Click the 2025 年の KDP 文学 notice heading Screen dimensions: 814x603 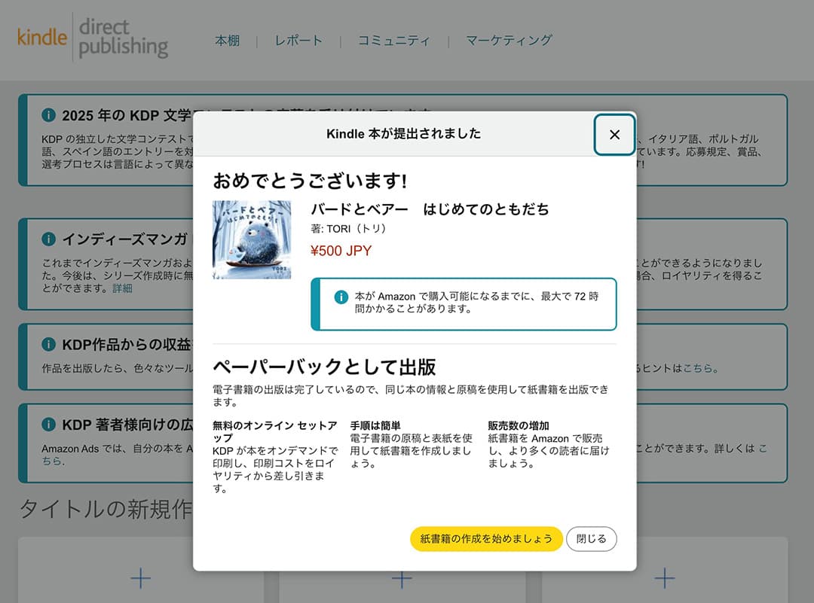click(x=126, y=115)
